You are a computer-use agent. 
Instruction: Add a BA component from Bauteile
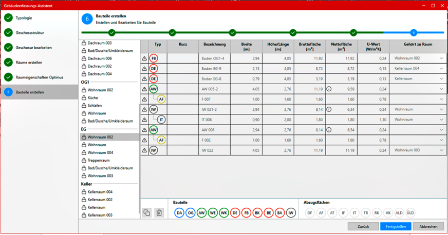click(279, 213)
